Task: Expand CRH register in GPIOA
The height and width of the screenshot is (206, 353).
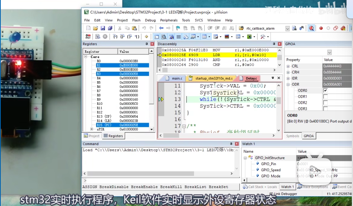Action: pos(288,72)
